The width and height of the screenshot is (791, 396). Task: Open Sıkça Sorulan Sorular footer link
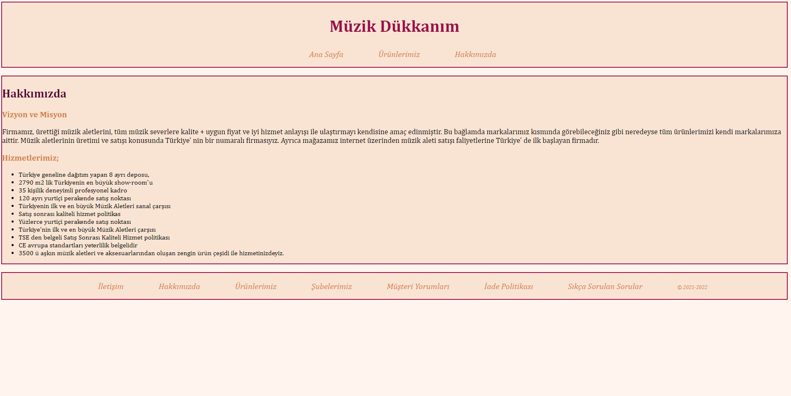coord(605,286)
